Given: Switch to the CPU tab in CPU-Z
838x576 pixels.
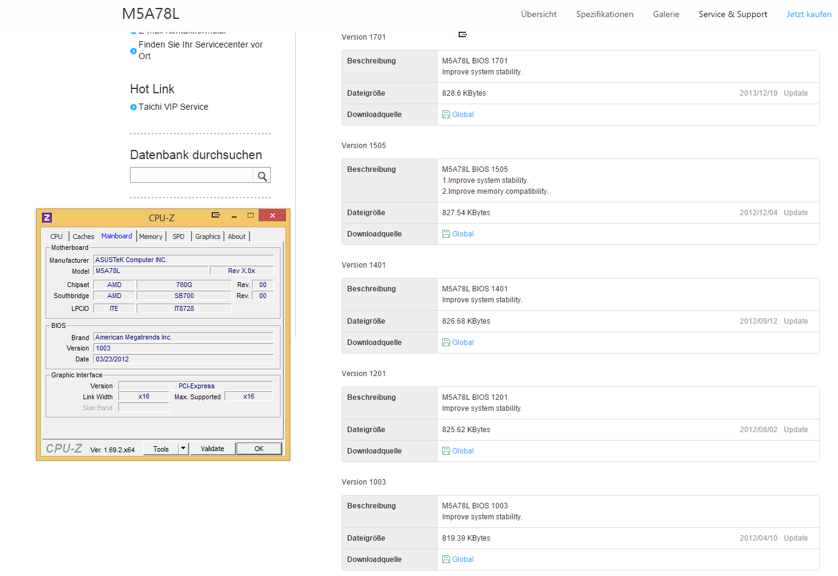Looking at the screenshot, I should click(x=56, y=236).
